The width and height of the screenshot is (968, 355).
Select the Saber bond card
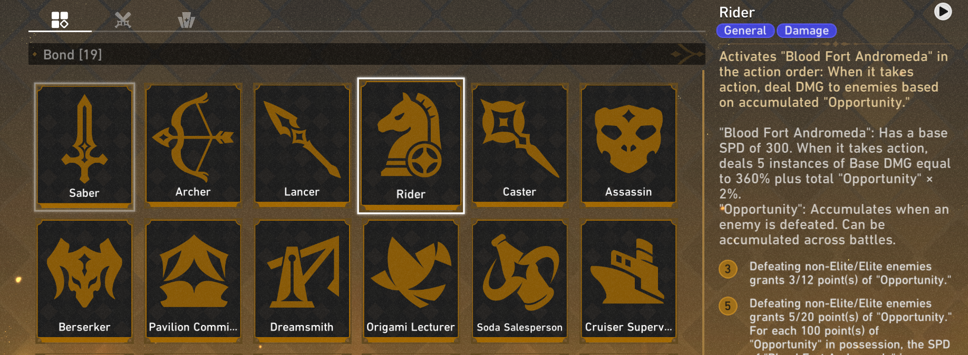point(84,147)
